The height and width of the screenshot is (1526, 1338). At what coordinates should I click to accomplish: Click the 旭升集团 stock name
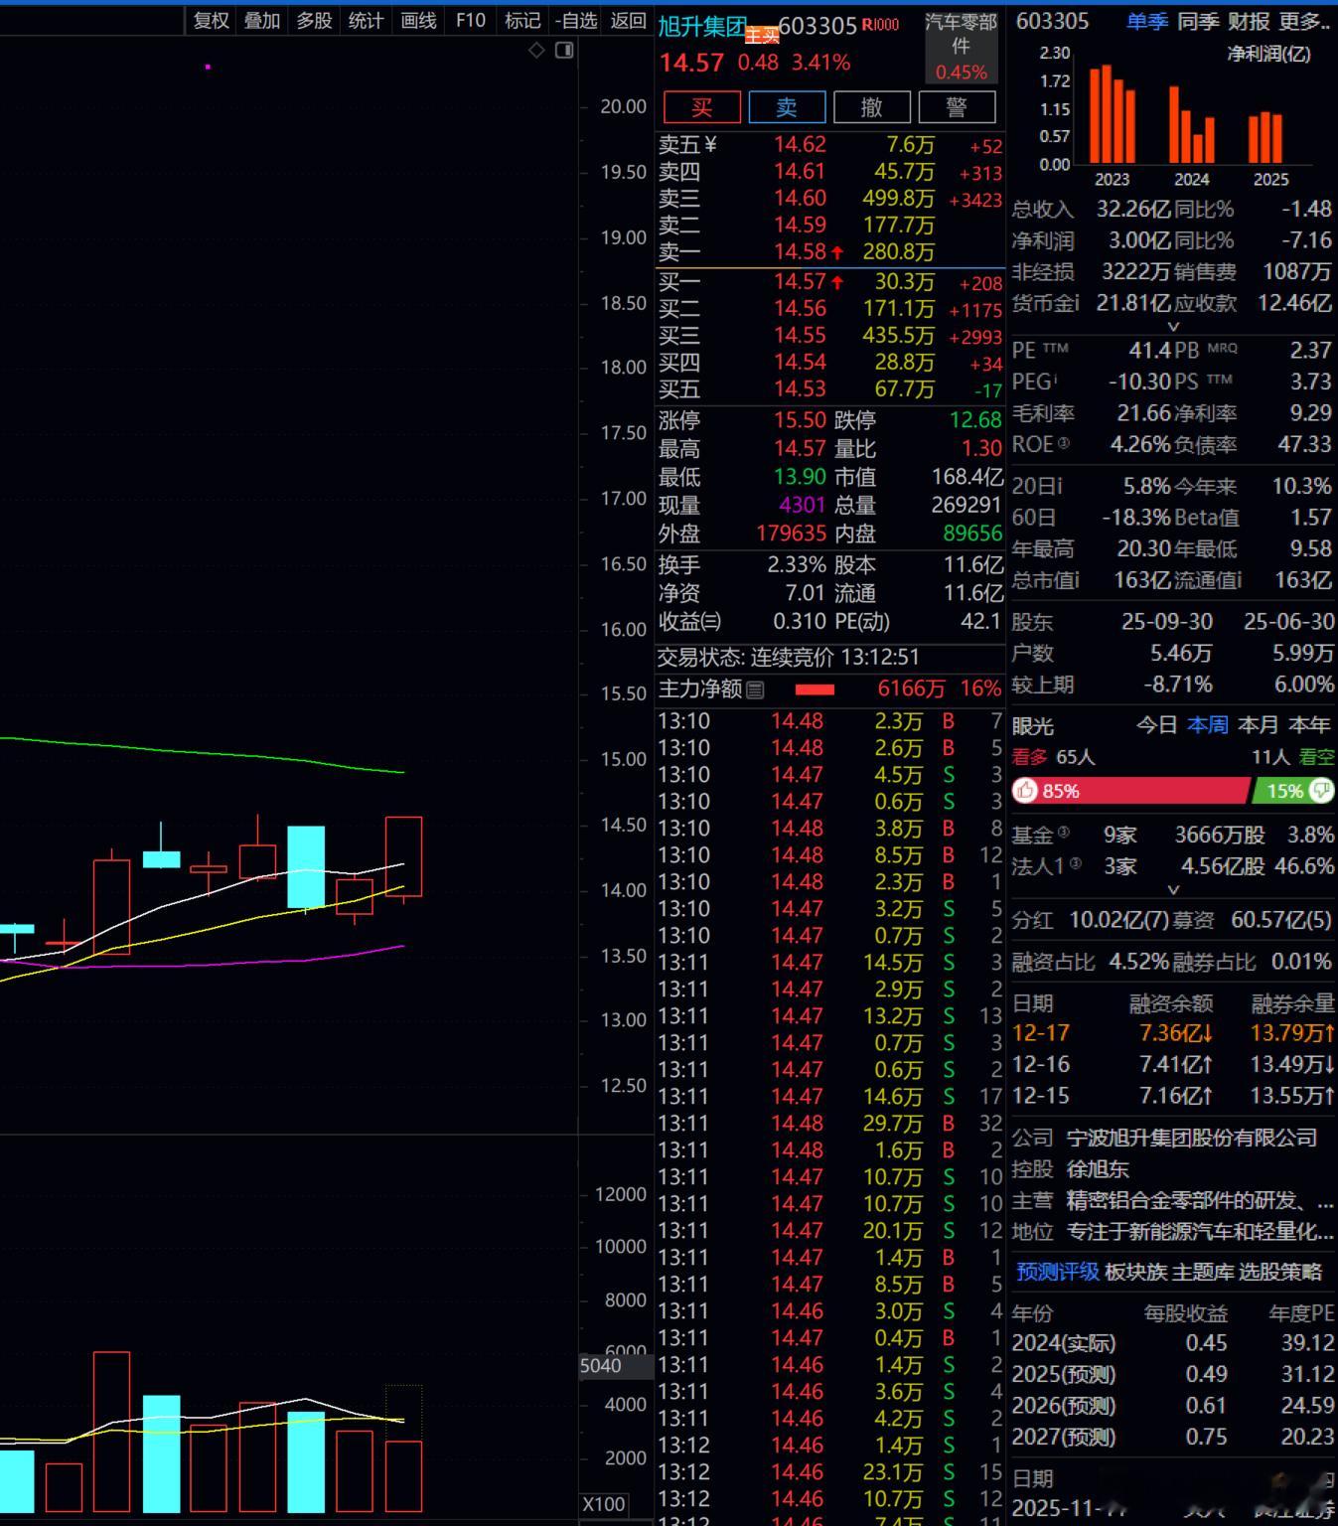[703, 27]
